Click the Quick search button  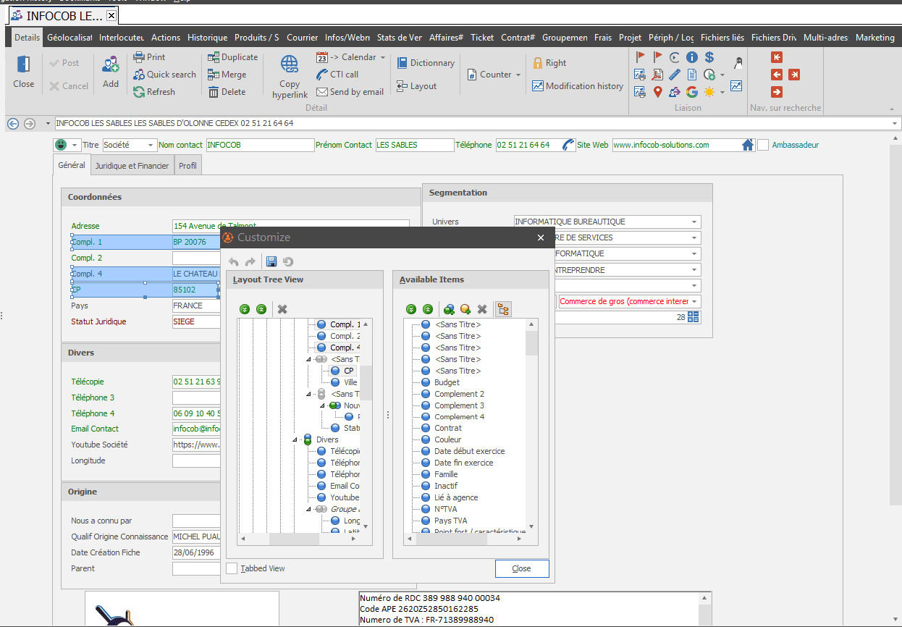tap(164, 75)
